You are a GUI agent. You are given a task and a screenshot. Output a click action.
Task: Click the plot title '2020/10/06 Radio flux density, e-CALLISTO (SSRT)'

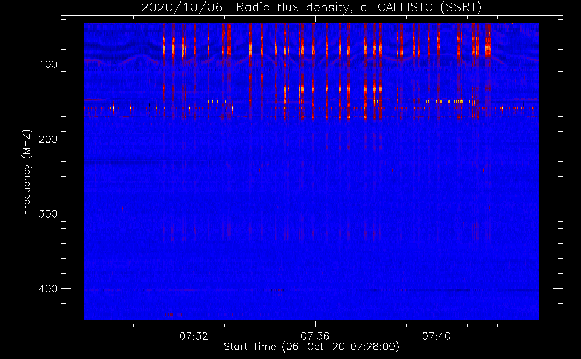311,8
